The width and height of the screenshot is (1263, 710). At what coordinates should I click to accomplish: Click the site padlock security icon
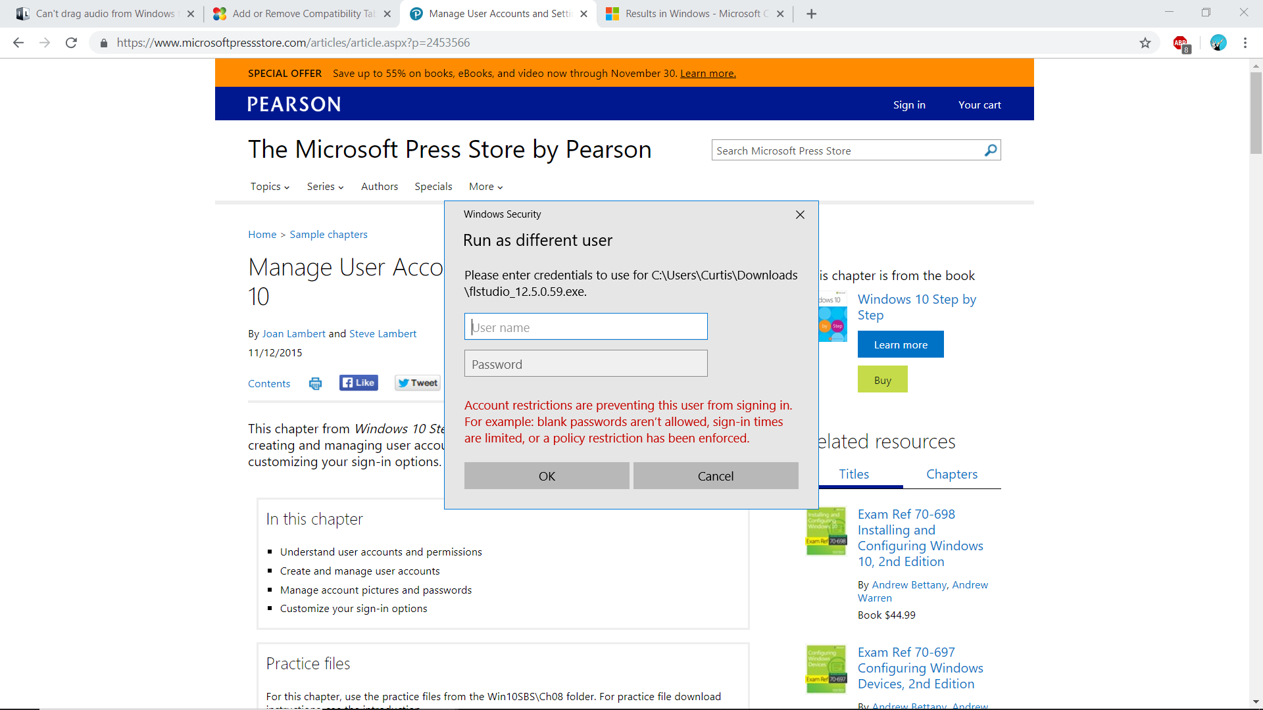[x=103, y=43]
